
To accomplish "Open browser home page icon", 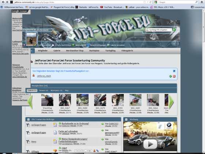I will tap(202, 2).
